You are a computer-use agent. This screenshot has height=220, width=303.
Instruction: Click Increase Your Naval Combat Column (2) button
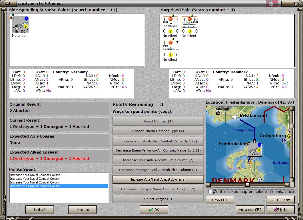(158, 179)
